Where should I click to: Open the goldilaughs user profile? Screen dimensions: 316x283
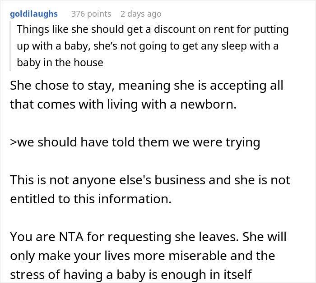click(x=34, y=14)
